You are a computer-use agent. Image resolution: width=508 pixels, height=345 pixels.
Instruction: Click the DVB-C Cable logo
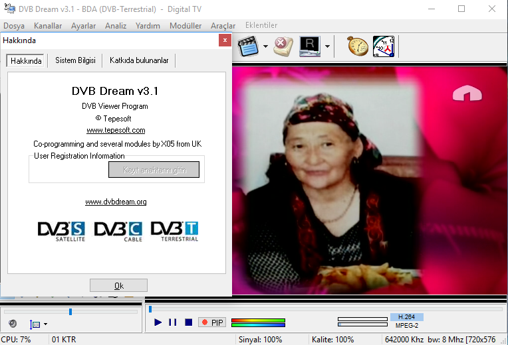tap(118, 232)
